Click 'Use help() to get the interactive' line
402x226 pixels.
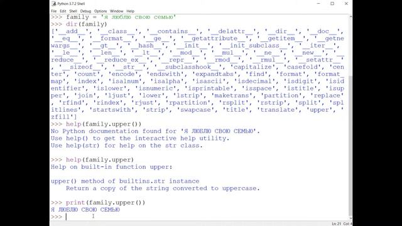point(140,138)
